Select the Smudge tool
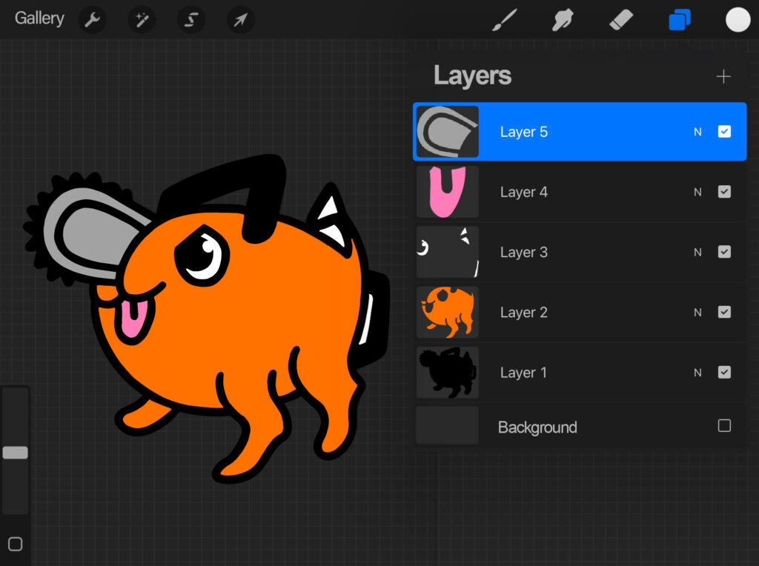 coord(562,19)
